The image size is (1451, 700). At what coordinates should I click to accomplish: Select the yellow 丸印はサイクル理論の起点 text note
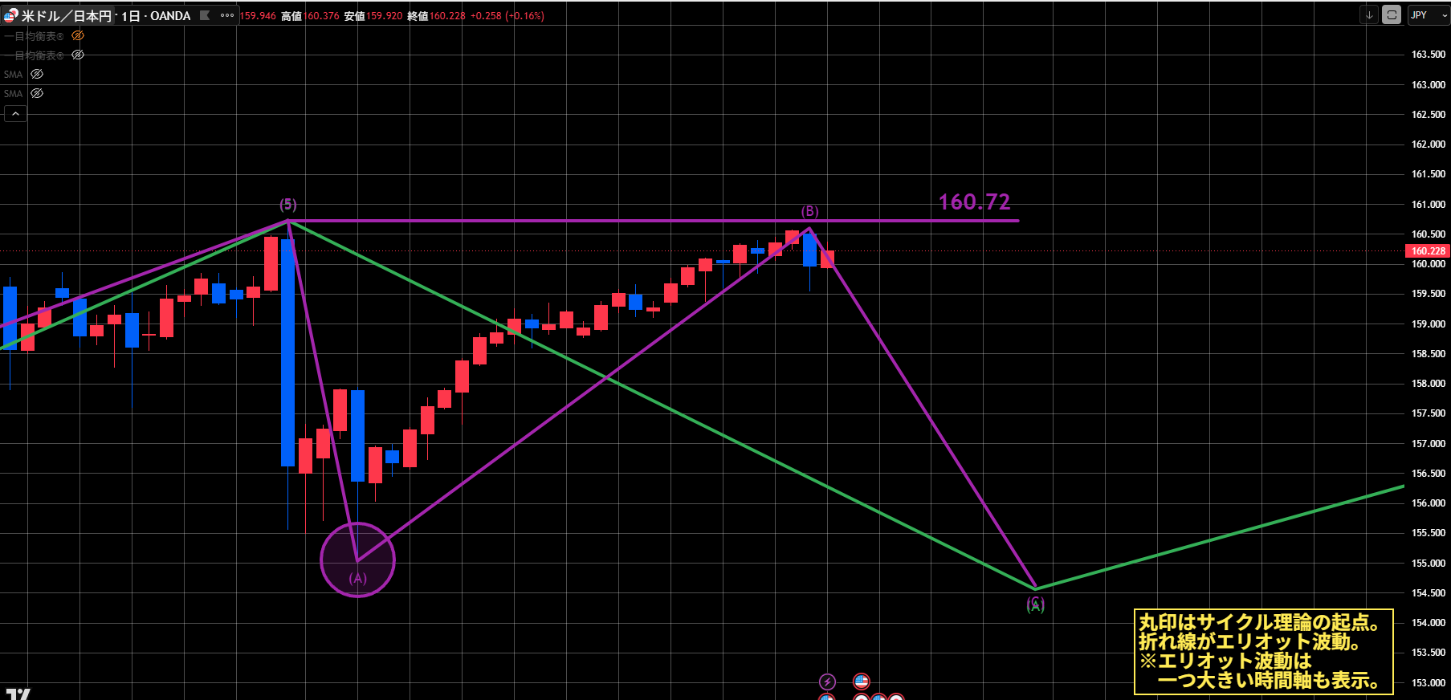coord(1263,651)
